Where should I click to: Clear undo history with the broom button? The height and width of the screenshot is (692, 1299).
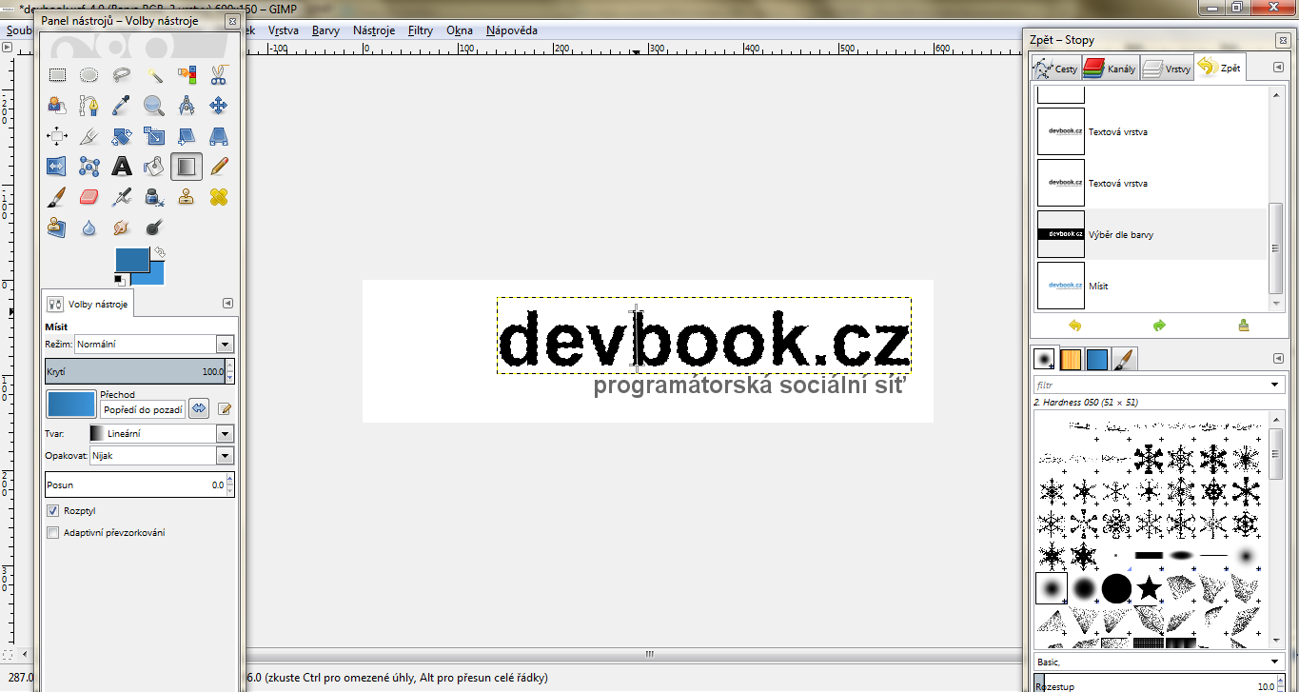click(x=1244, y=326)
